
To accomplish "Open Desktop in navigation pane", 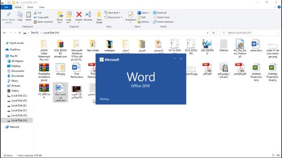I will 14,66.
